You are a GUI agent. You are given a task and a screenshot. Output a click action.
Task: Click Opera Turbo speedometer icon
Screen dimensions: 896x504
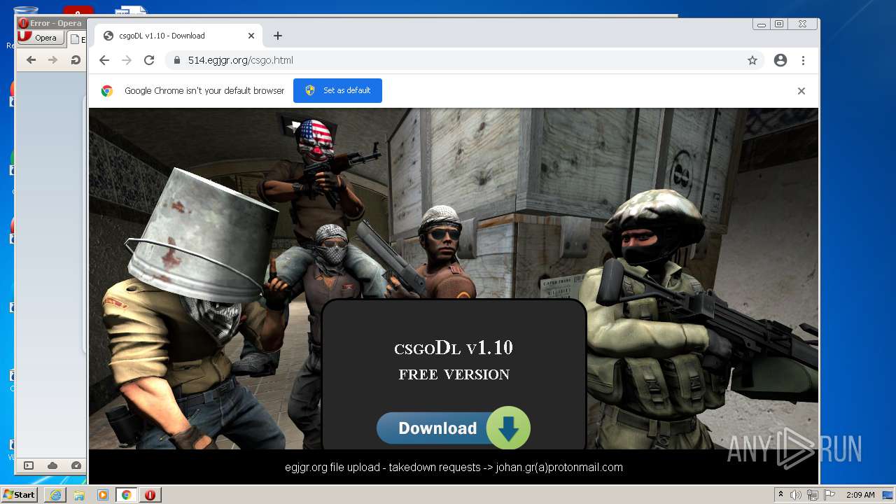76,465
